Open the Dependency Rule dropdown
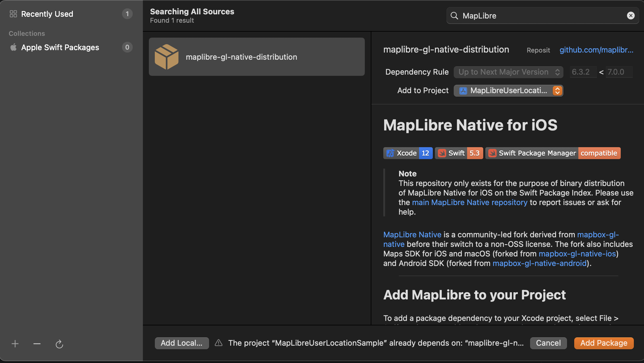Viewport: 644px width, 363px height. (508, 72)
